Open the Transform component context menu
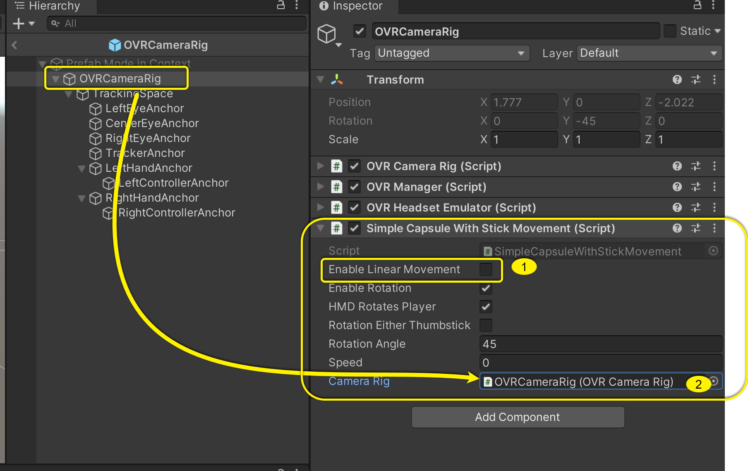Screen dimensions: 748x471 tap(714, 79)
